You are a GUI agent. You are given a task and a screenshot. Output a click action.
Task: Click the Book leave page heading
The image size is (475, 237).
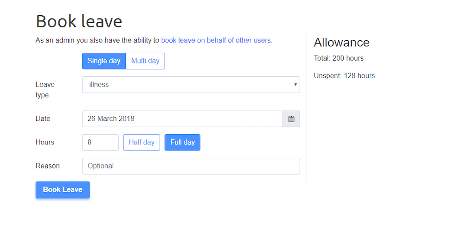pos(79,21)
